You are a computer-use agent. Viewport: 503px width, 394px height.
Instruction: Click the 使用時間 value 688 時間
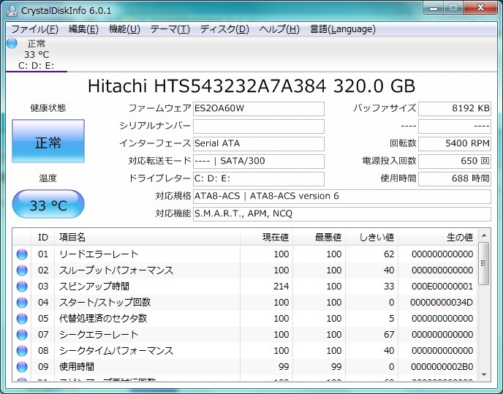(455, 178)
